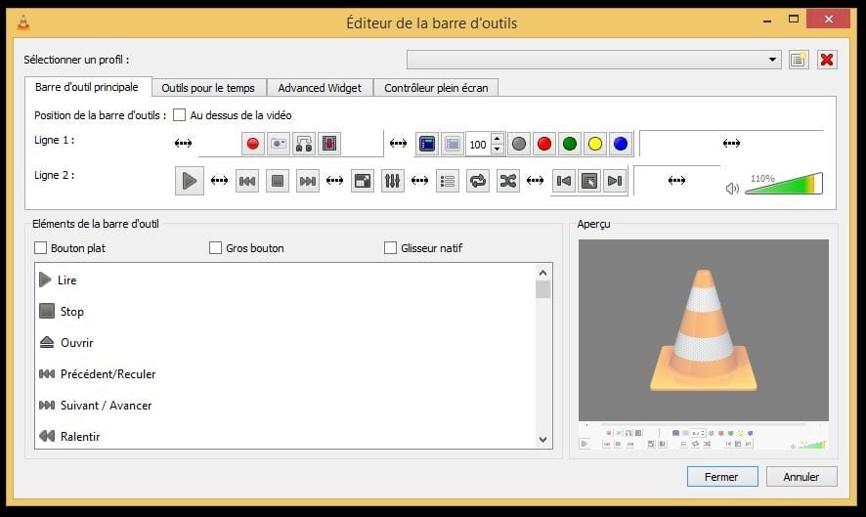Click the Previous track icon in Ligne 2

point(247,181)
